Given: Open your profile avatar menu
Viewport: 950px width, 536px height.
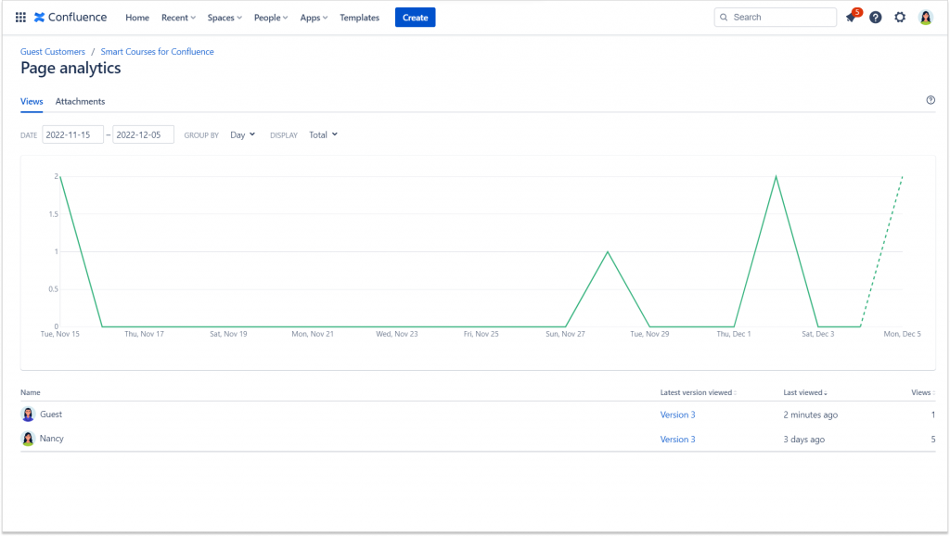Looking at the screenshot, I should [924, 17].
